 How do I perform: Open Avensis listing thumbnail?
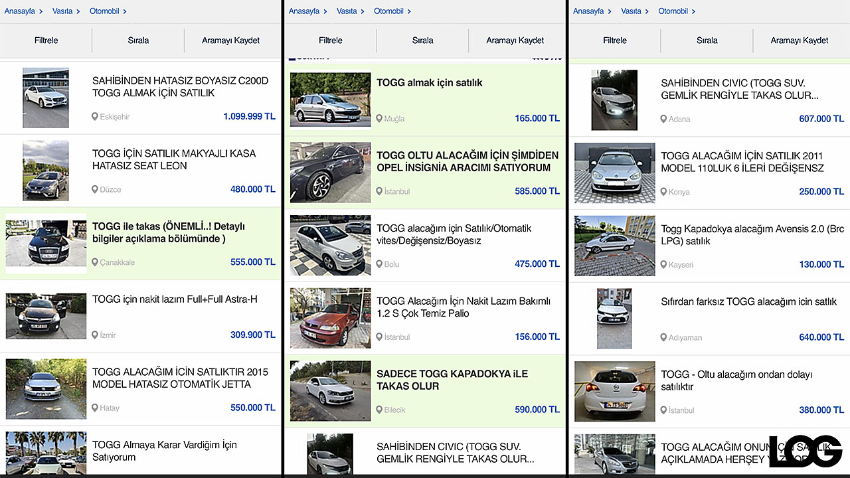pyautogui.click(x=614, y=246)
